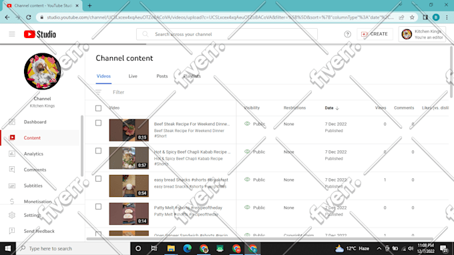Click the horizontal scrollbar under video list

point(260,239)
